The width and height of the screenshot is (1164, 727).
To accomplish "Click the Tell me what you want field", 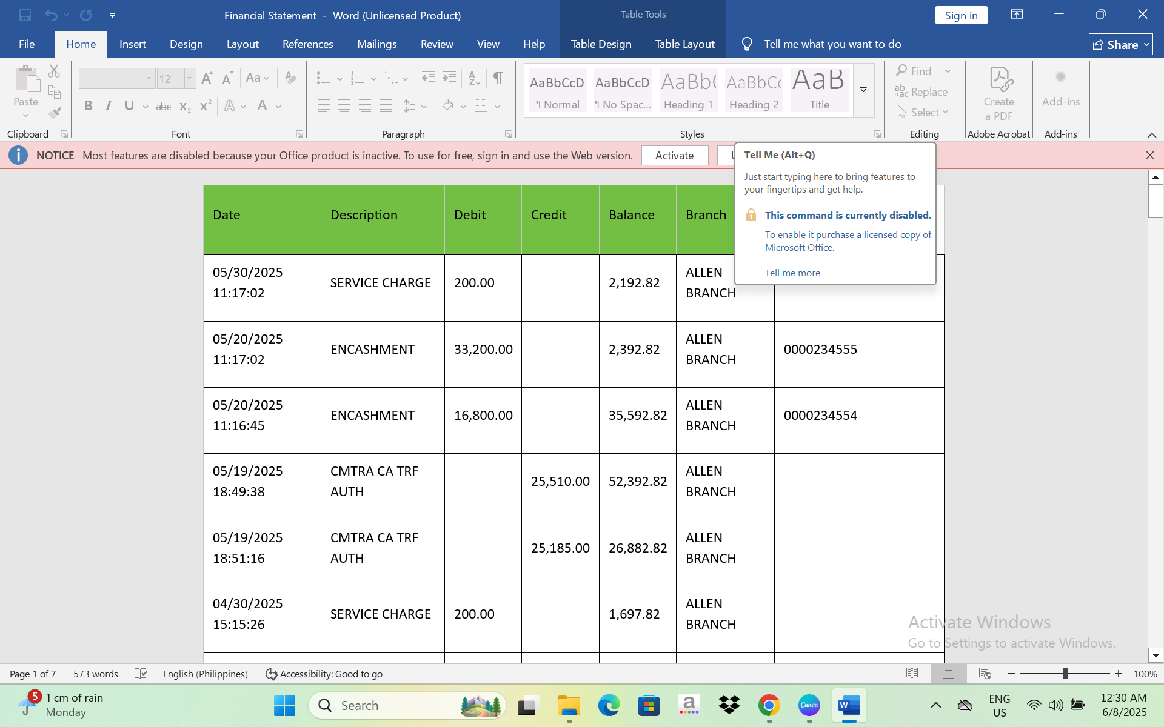I will (832, 44).
